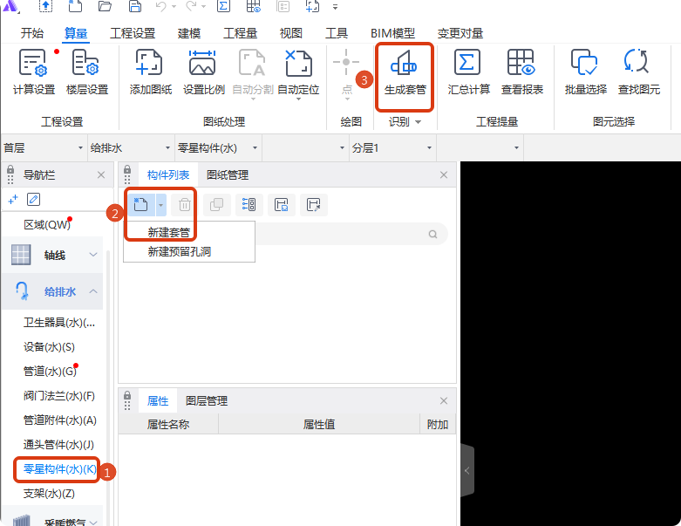The image size is (681, 526).
Task: Switch to the BIM模型 ribbon tab
Action: (x=392, y=33)
